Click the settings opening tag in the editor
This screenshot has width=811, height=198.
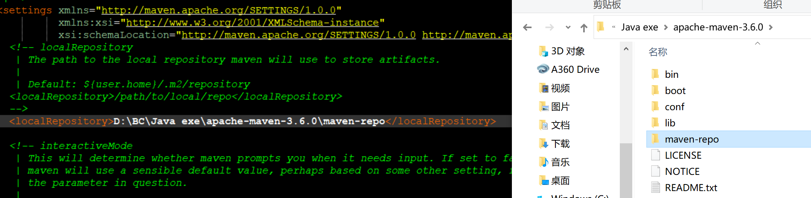[26, 10]
